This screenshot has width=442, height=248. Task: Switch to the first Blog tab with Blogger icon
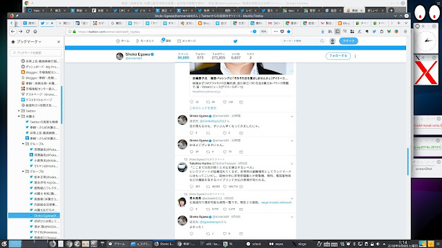(204, 23)
